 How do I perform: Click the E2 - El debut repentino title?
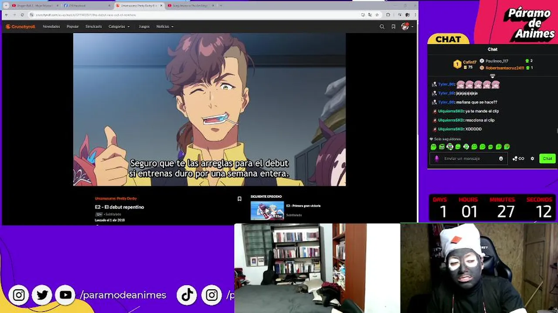pos(119,207)
